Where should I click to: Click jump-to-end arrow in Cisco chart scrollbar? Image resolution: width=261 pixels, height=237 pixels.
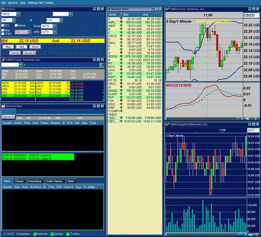(247, 119)
